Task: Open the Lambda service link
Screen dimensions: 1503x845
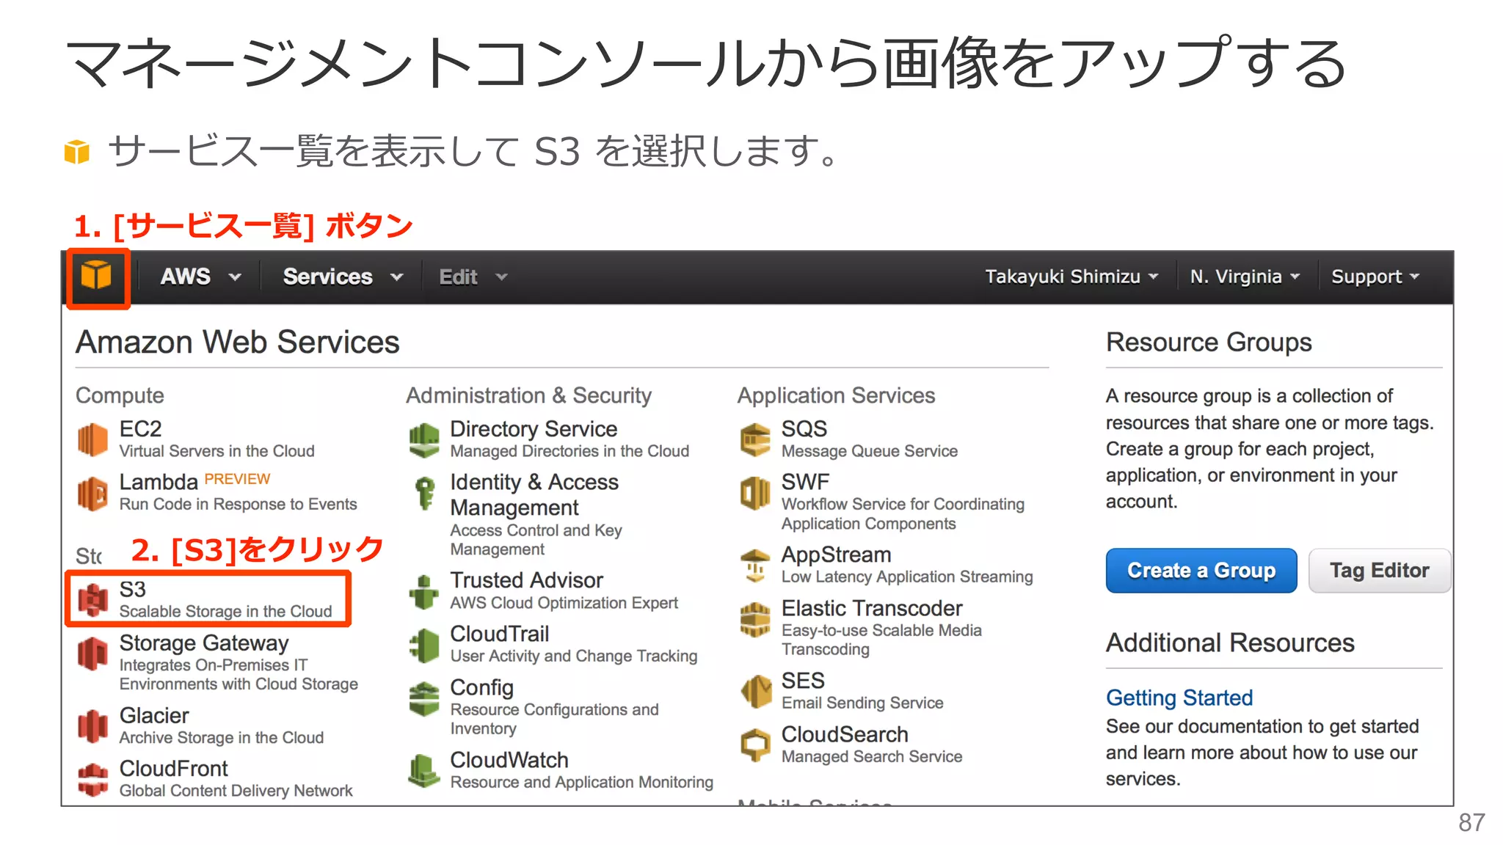Action: click(x=159, y=482)
